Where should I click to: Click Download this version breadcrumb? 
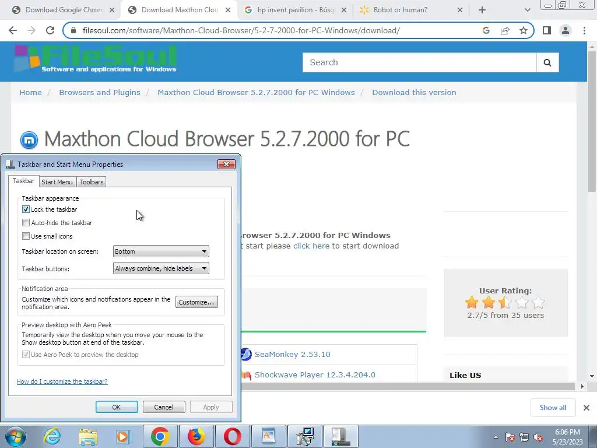point(415,93)
